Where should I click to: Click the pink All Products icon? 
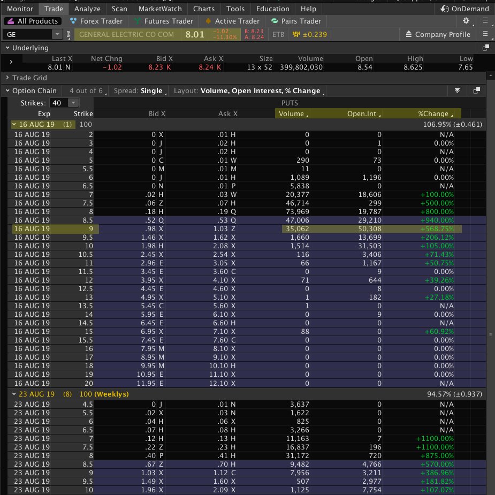(x=10, y=21)
